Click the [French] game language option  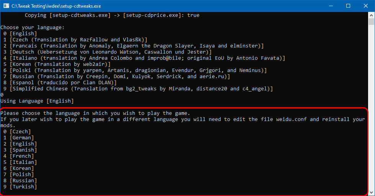(22, 156)
